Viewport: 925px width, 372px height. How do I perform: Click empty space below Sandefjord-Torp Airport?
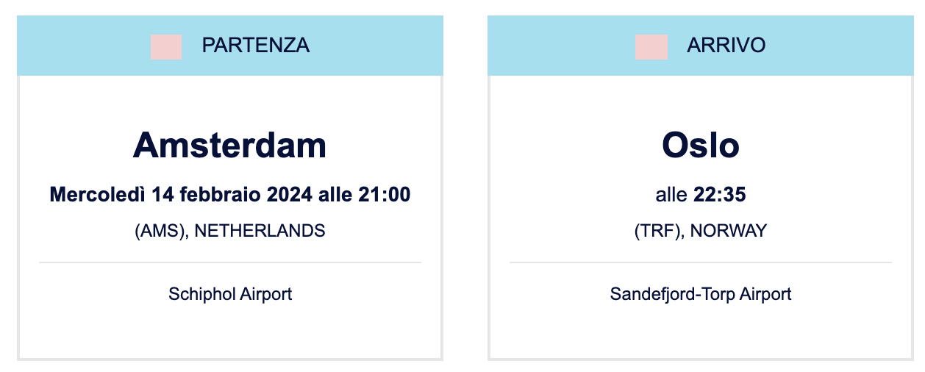701,332
